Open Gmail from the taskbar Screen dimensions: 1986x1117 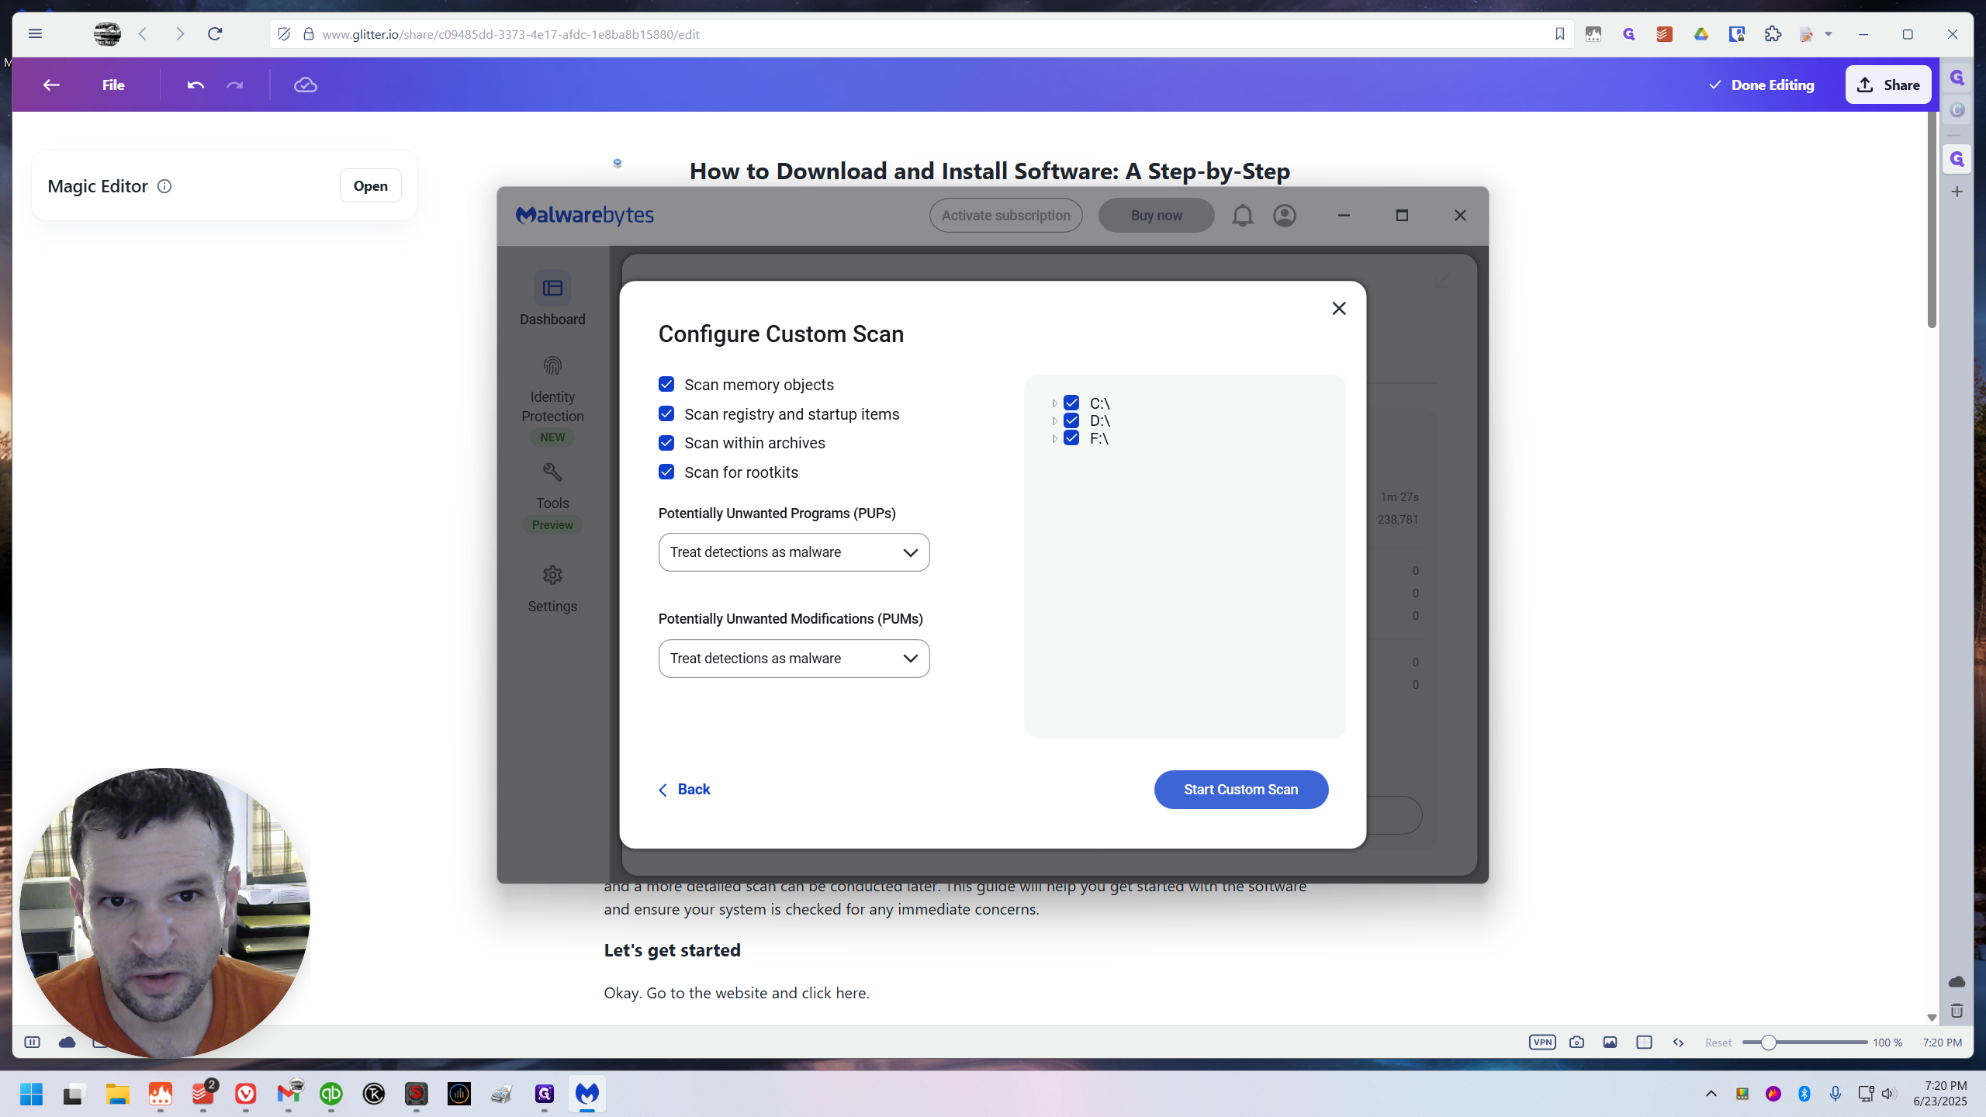pyautogui.click(x=289, y=1094)
